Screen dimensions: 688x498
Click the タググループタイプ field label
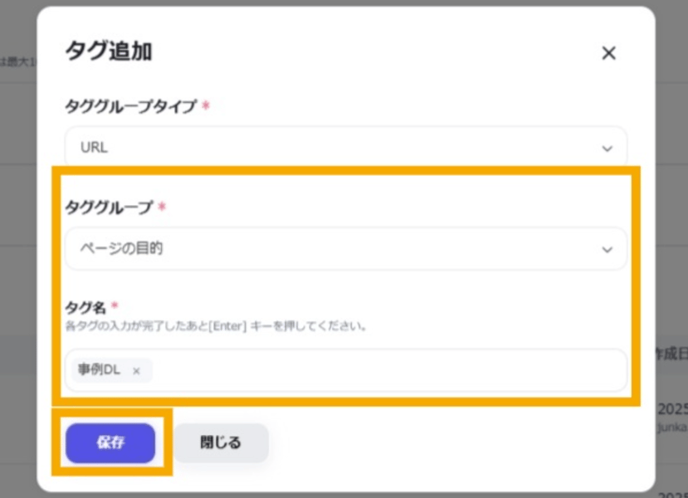(130, 107)
